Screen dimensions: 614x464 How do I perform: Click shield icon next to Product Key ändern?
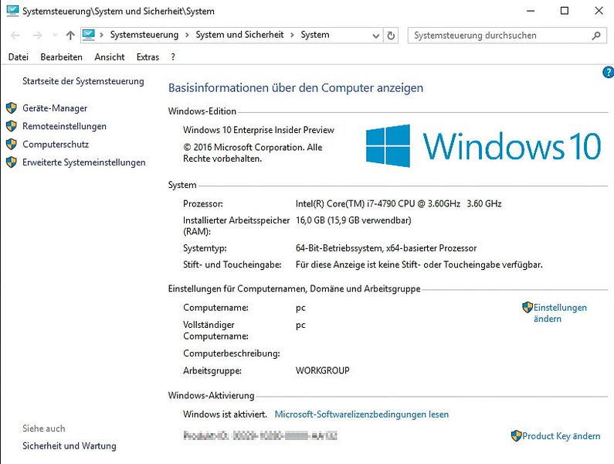tap(516, 435)
